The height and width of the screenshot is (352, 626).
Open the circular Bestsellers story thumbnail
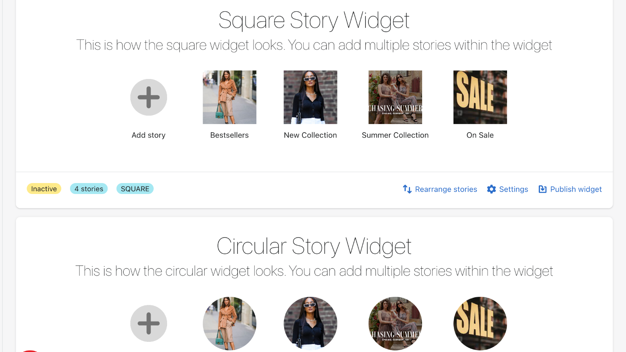click(229, 323)
